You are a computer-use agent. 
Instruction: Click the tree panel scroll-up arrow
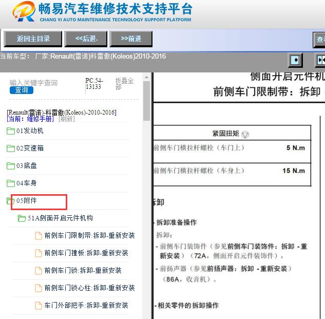click(x=146, y=77)
